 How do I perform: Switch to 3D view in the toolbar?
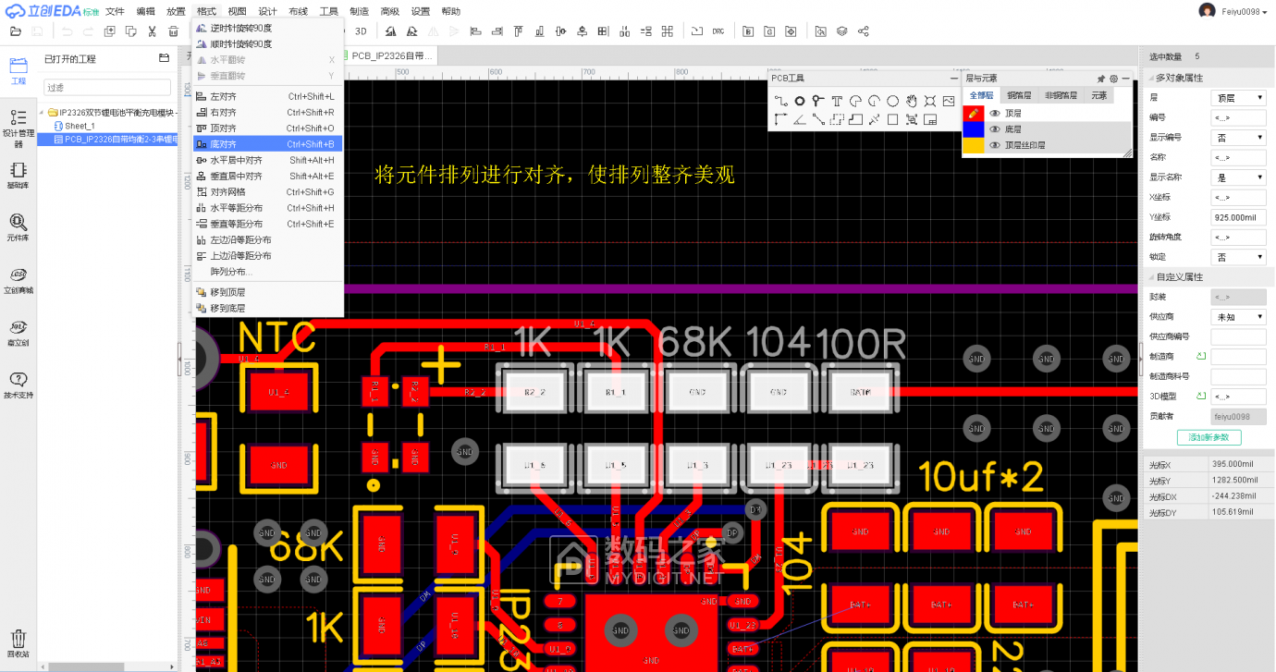click(359, 31)
